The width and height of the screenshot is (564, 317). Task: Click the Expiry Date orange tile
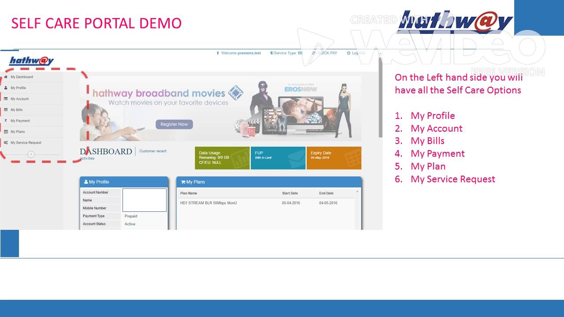pyautogui.click(x=334, y=158)
